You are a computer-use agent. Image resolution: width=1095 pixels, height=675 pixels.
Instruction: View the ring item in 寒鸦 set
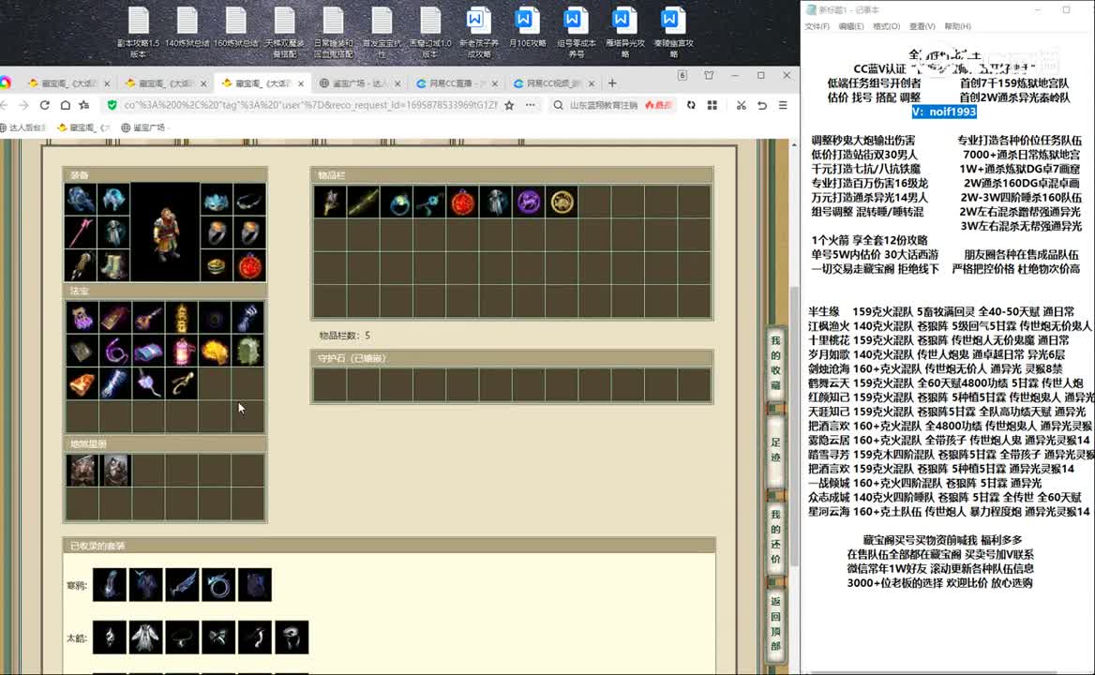point(218,584)
